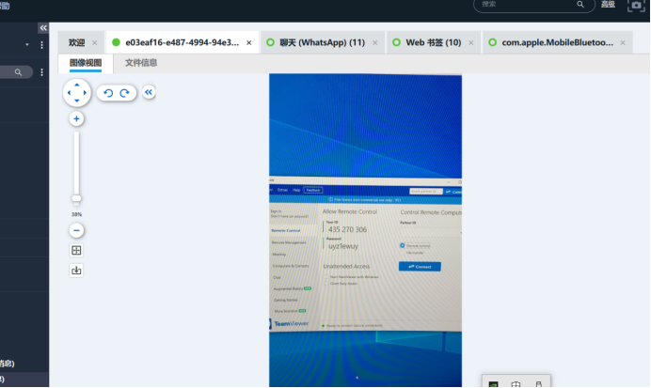Fit image to window icon
This screenshot has width=651, height=388.
click(76, 251)
